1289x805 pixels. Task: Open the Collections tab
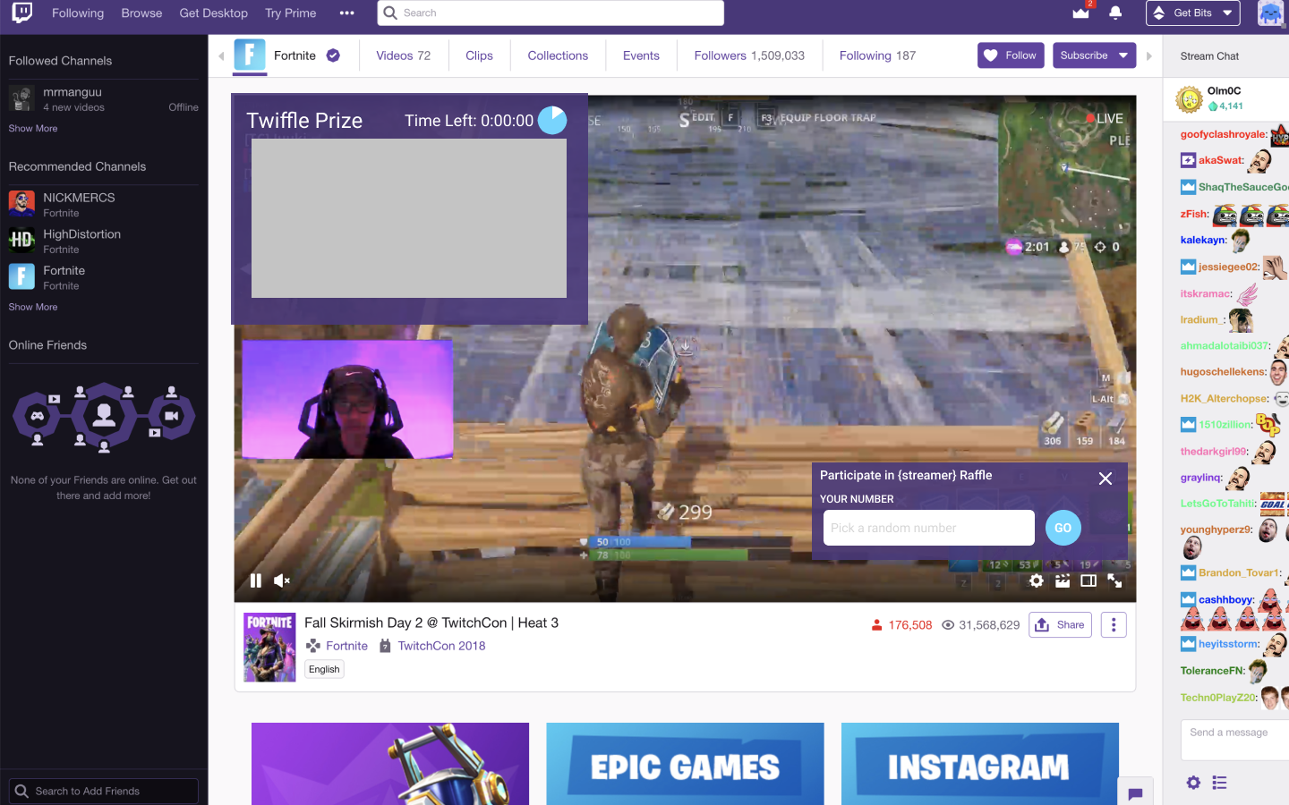click(558, 55)
